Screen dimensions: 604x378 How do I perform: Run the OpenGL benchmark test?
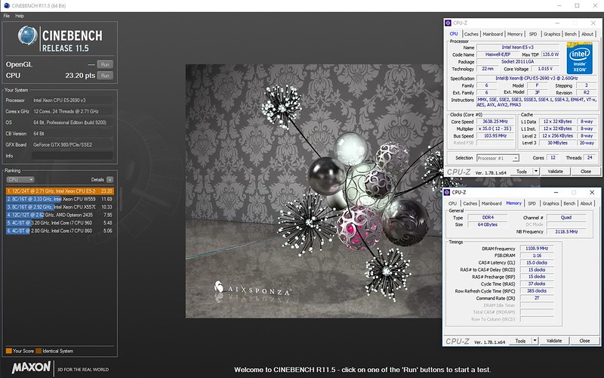105,64
